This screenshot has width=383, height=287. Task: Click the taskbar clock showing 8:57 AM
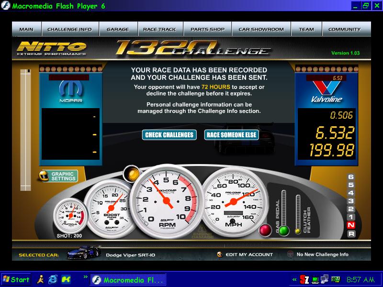click(360, 279)
